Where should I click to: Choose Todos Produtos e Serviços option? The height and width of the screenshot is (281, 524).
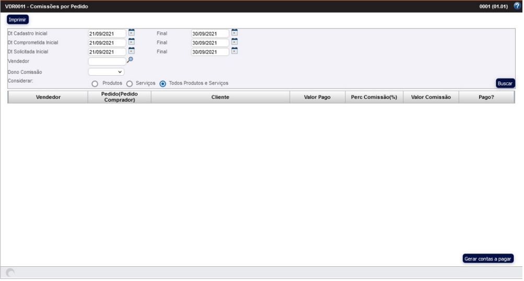pyautogui.click(x=163, y=84)
